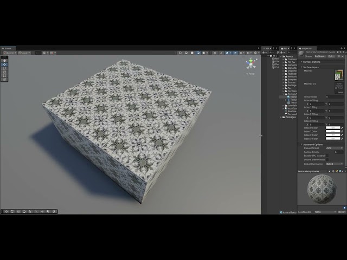Image resolution: width=347 pixels, height=260 pixels.
Task: Switch to the Project tab
Action: [x=285, y=48]
